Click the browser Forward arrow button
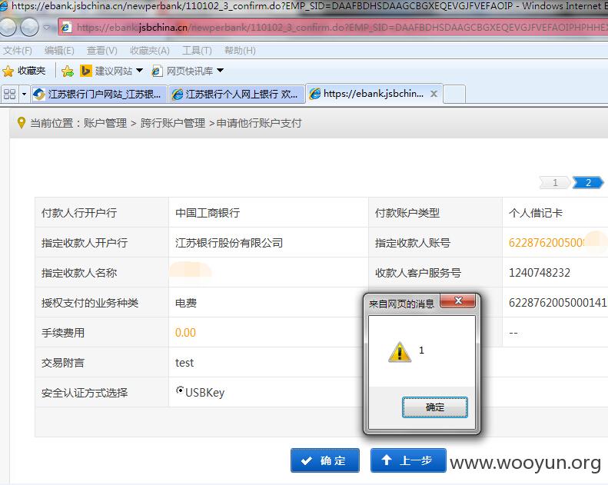 (29, 27)
